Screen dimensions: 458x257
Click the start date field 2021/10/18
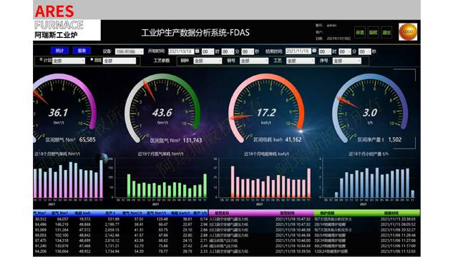point(181,51)
